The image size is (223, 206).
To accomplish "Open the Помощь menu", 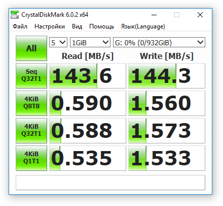I will tap(101, 26).
